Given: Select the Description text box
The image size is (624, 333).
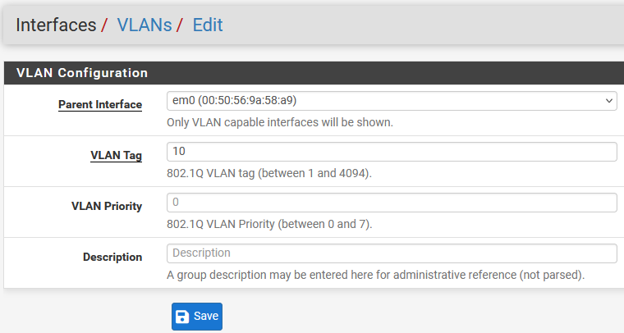Looking at the screenshot, I should click(391, 253).
